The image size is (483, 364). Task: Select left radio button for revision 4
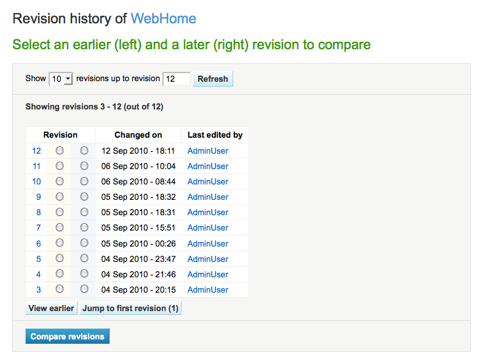coord(59,274)
